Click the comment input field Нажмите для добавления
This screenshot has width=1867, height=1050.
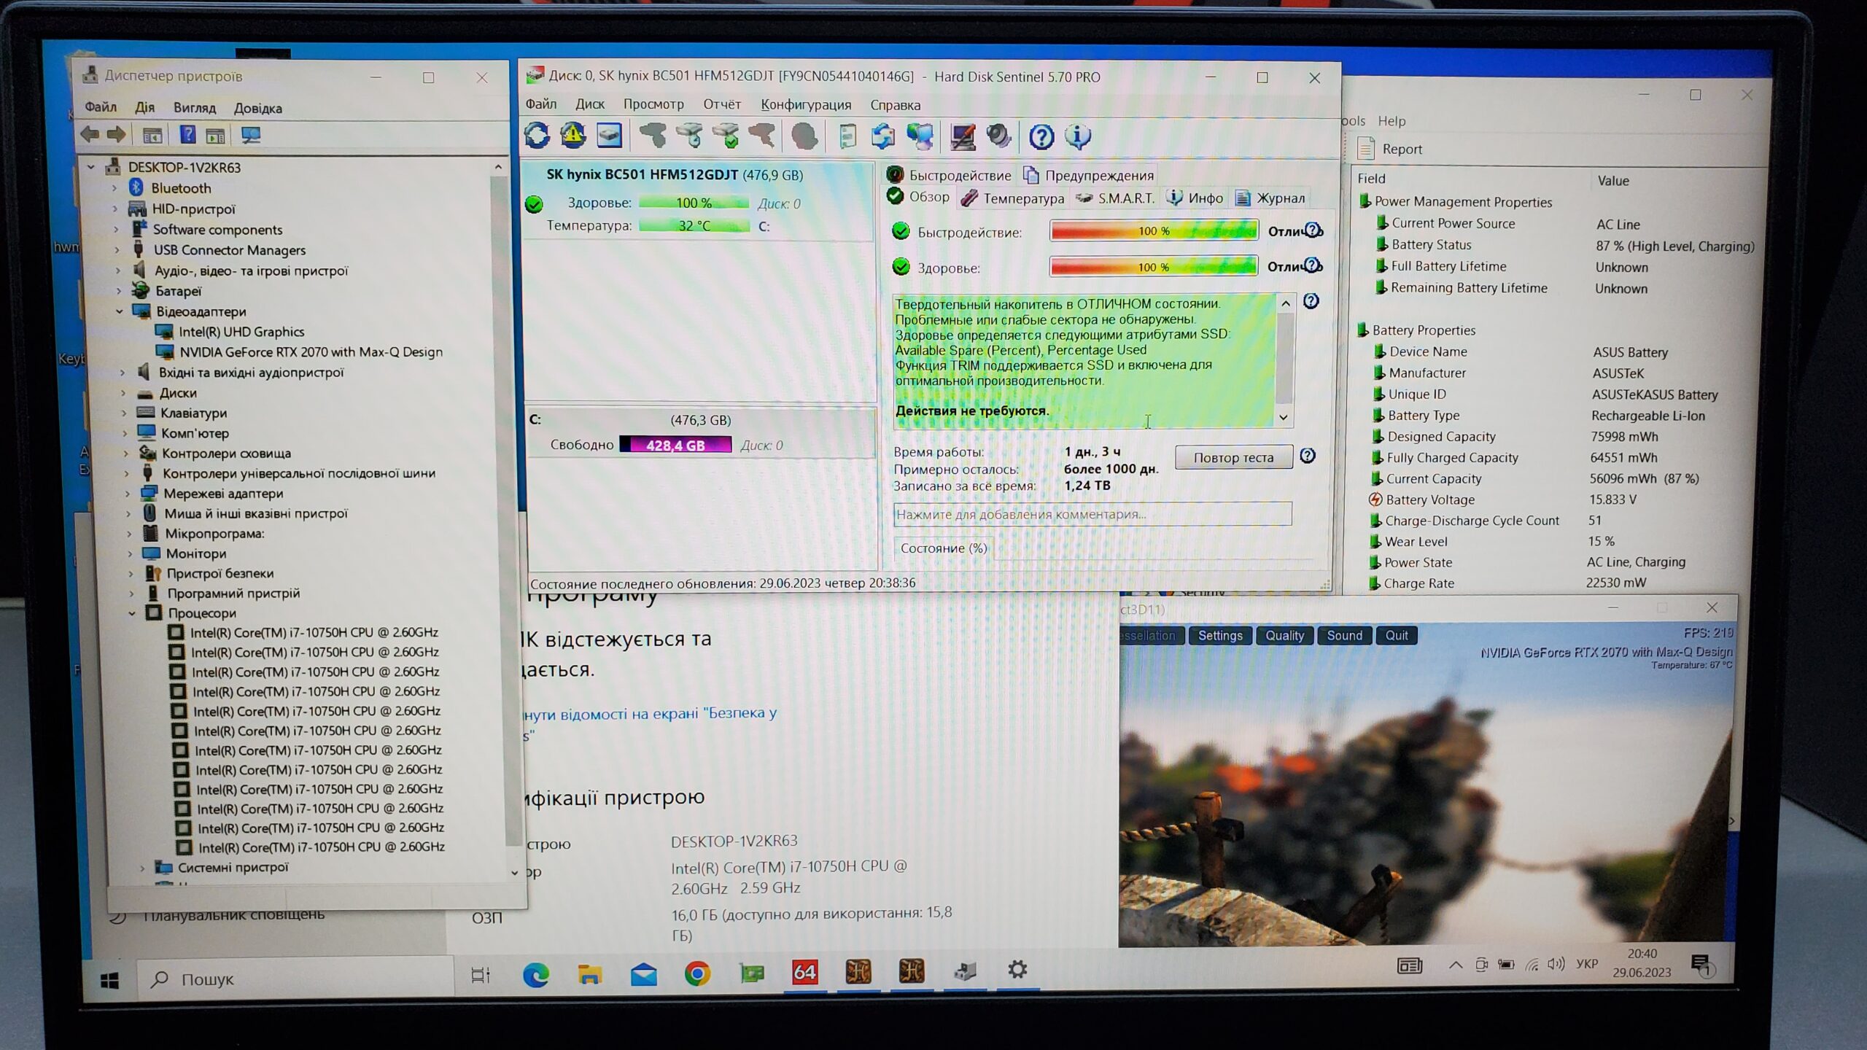point(1092,514)
